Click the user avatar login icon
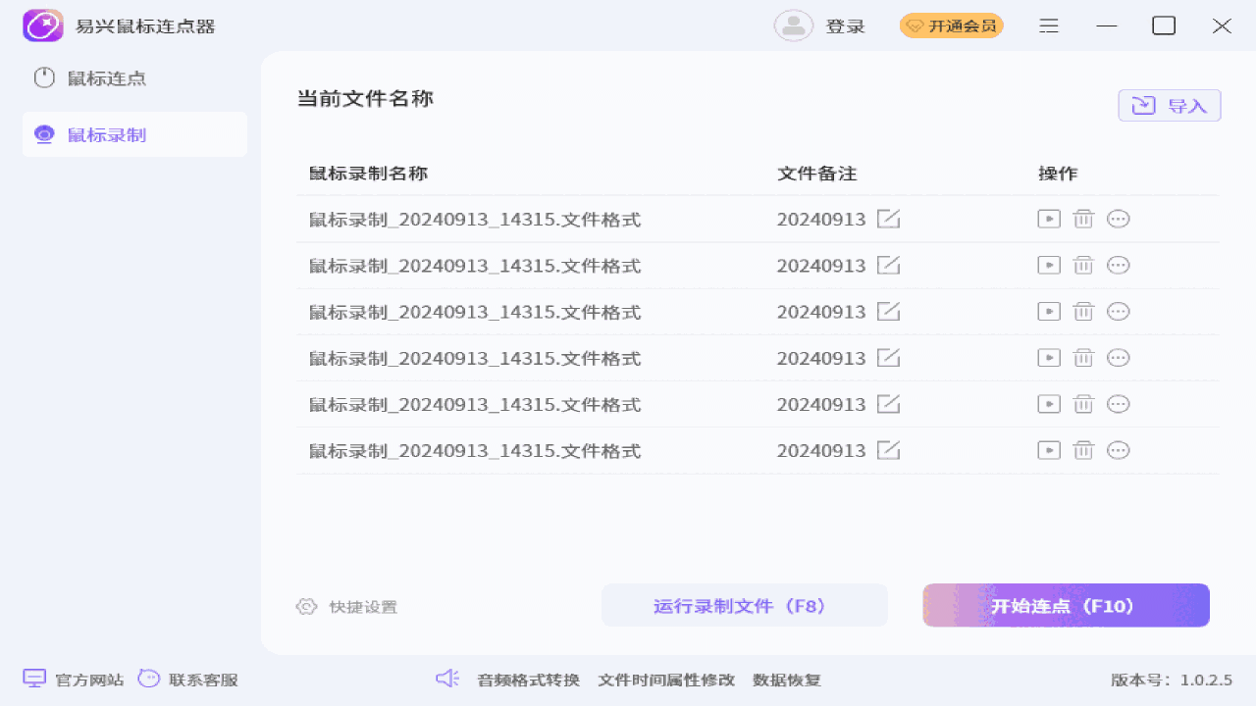Viewport: 1256px width, 706px height. pos(793,26)
